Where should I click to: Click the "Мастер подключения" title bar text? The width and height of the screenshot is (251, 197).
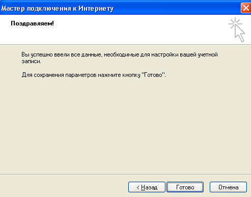tap(37, 9)
